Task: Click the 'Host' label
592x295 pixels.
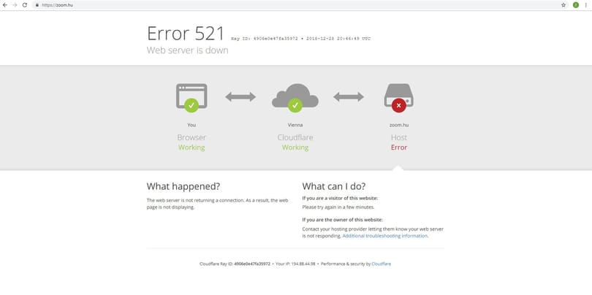Action: tap(399, 137)
